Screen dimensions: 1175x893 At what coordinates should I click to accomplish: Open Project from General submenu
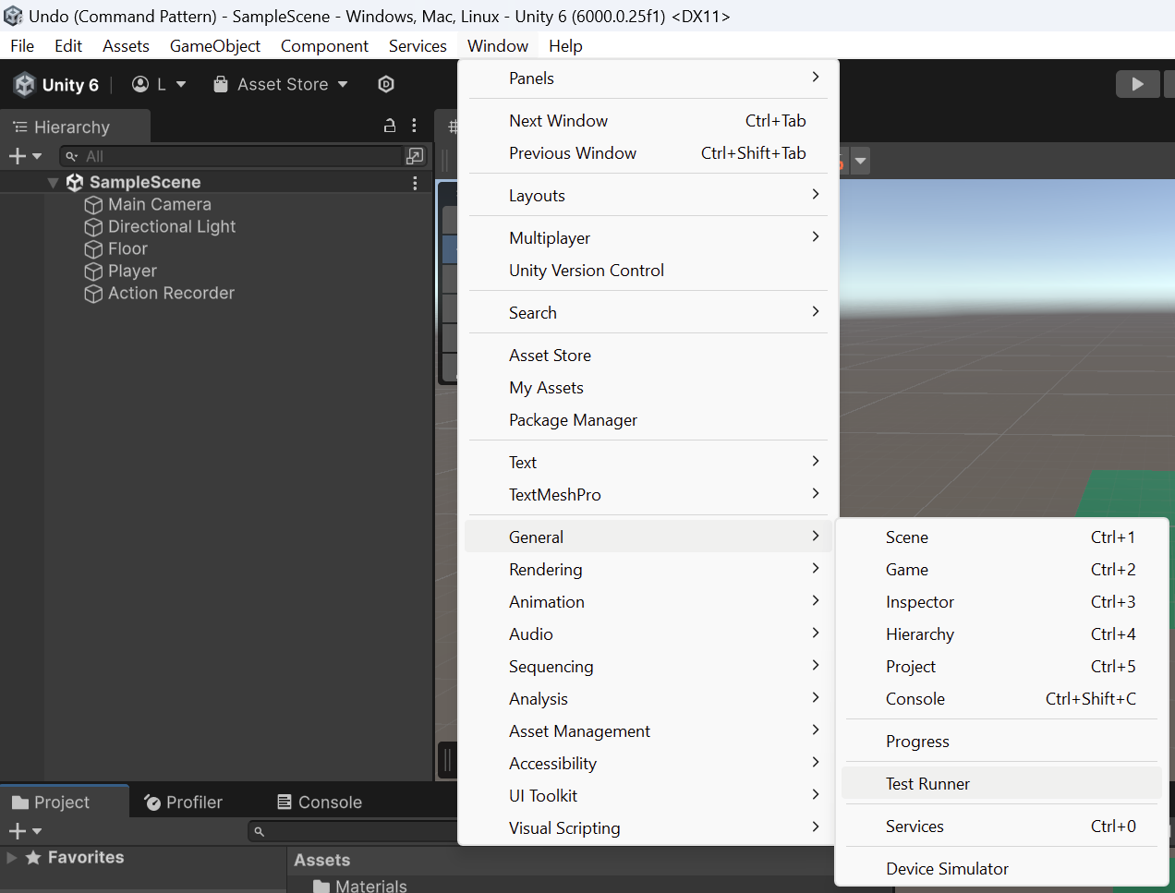1002,667
